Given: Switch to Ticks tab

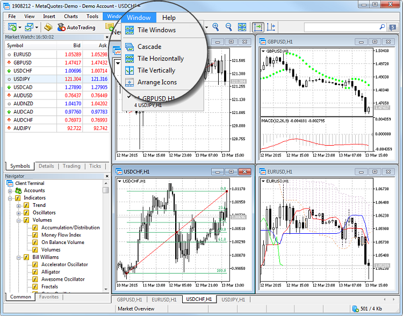Looking at the screenshot, I should [95, 166].
